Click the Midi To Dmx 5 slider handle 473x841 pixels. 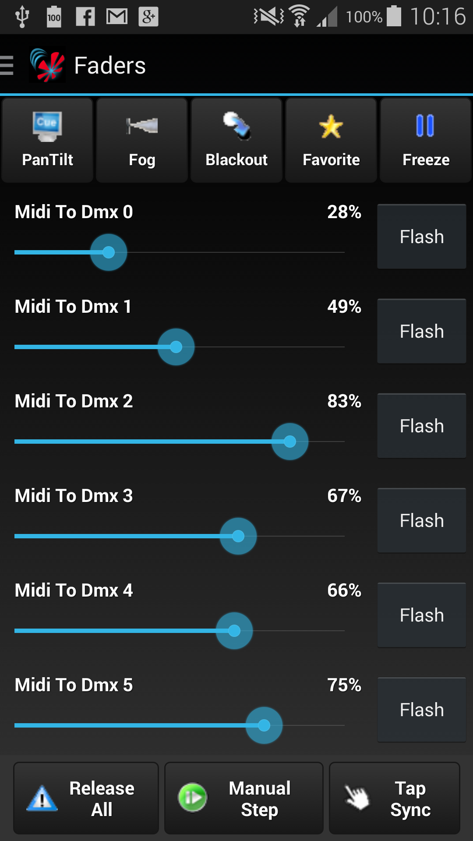(x=264, y=725)
